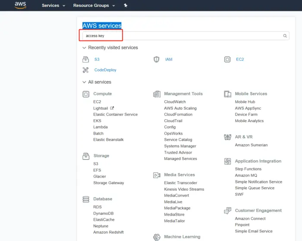Viewport: 302px width, 241px height.
Task: Click the Media Services category icon
Action: tap(157, 175)
